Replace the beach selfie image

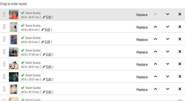click(142, 15)
